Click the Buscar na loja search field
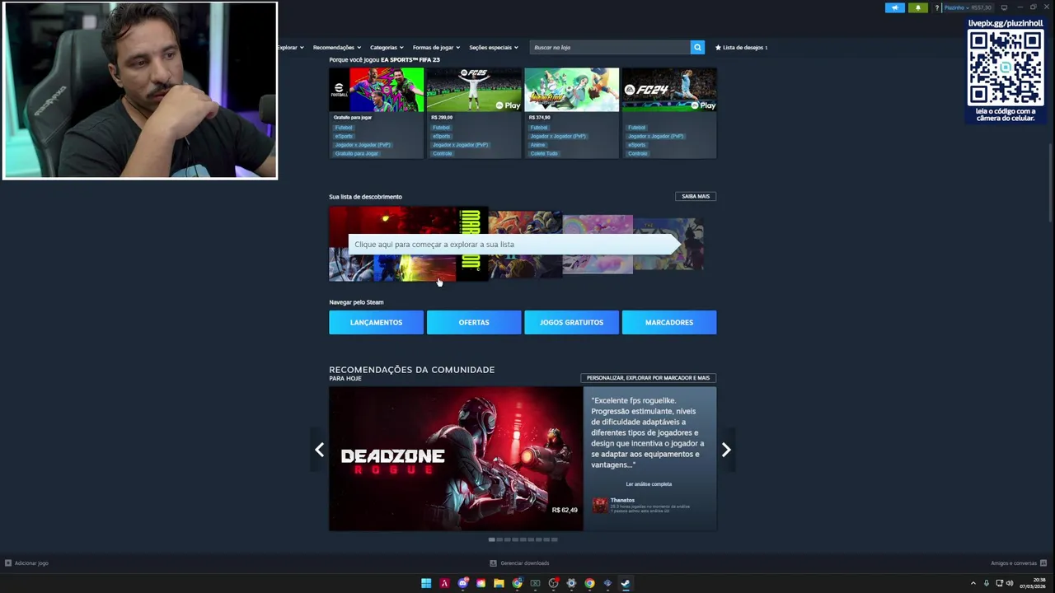 pyautogui.click(x=610, y=47)
